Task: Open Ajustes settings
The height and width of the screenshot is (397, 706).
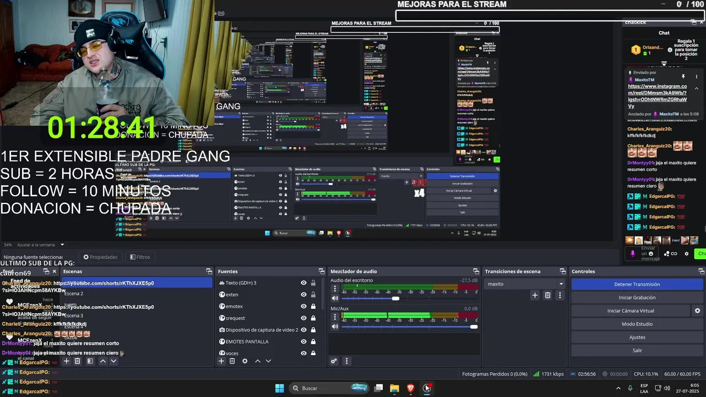Action: click(x=637, y=337)
